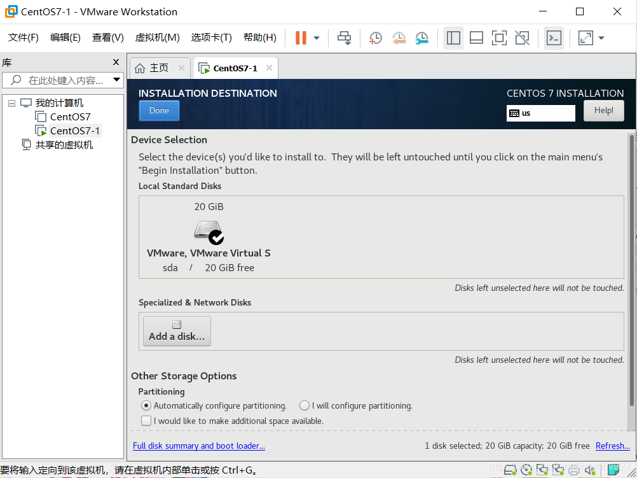Click the send Ctrl+Alt+Del toolbar icon
The image size is (637, 478).
(344, 38)
